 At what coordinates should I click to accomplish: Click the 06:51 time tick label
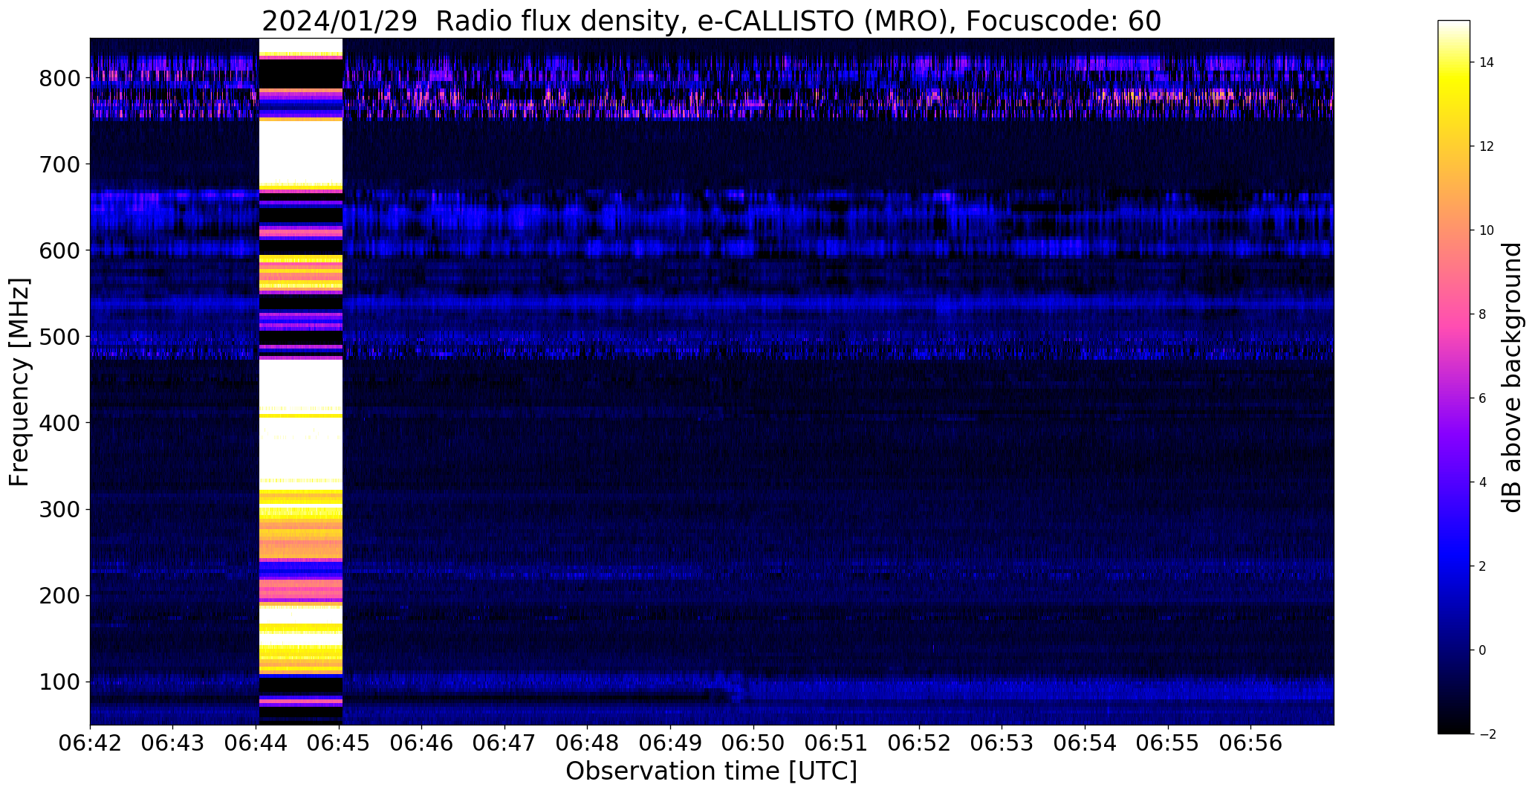pyautogui.click(x=837, y=743)
